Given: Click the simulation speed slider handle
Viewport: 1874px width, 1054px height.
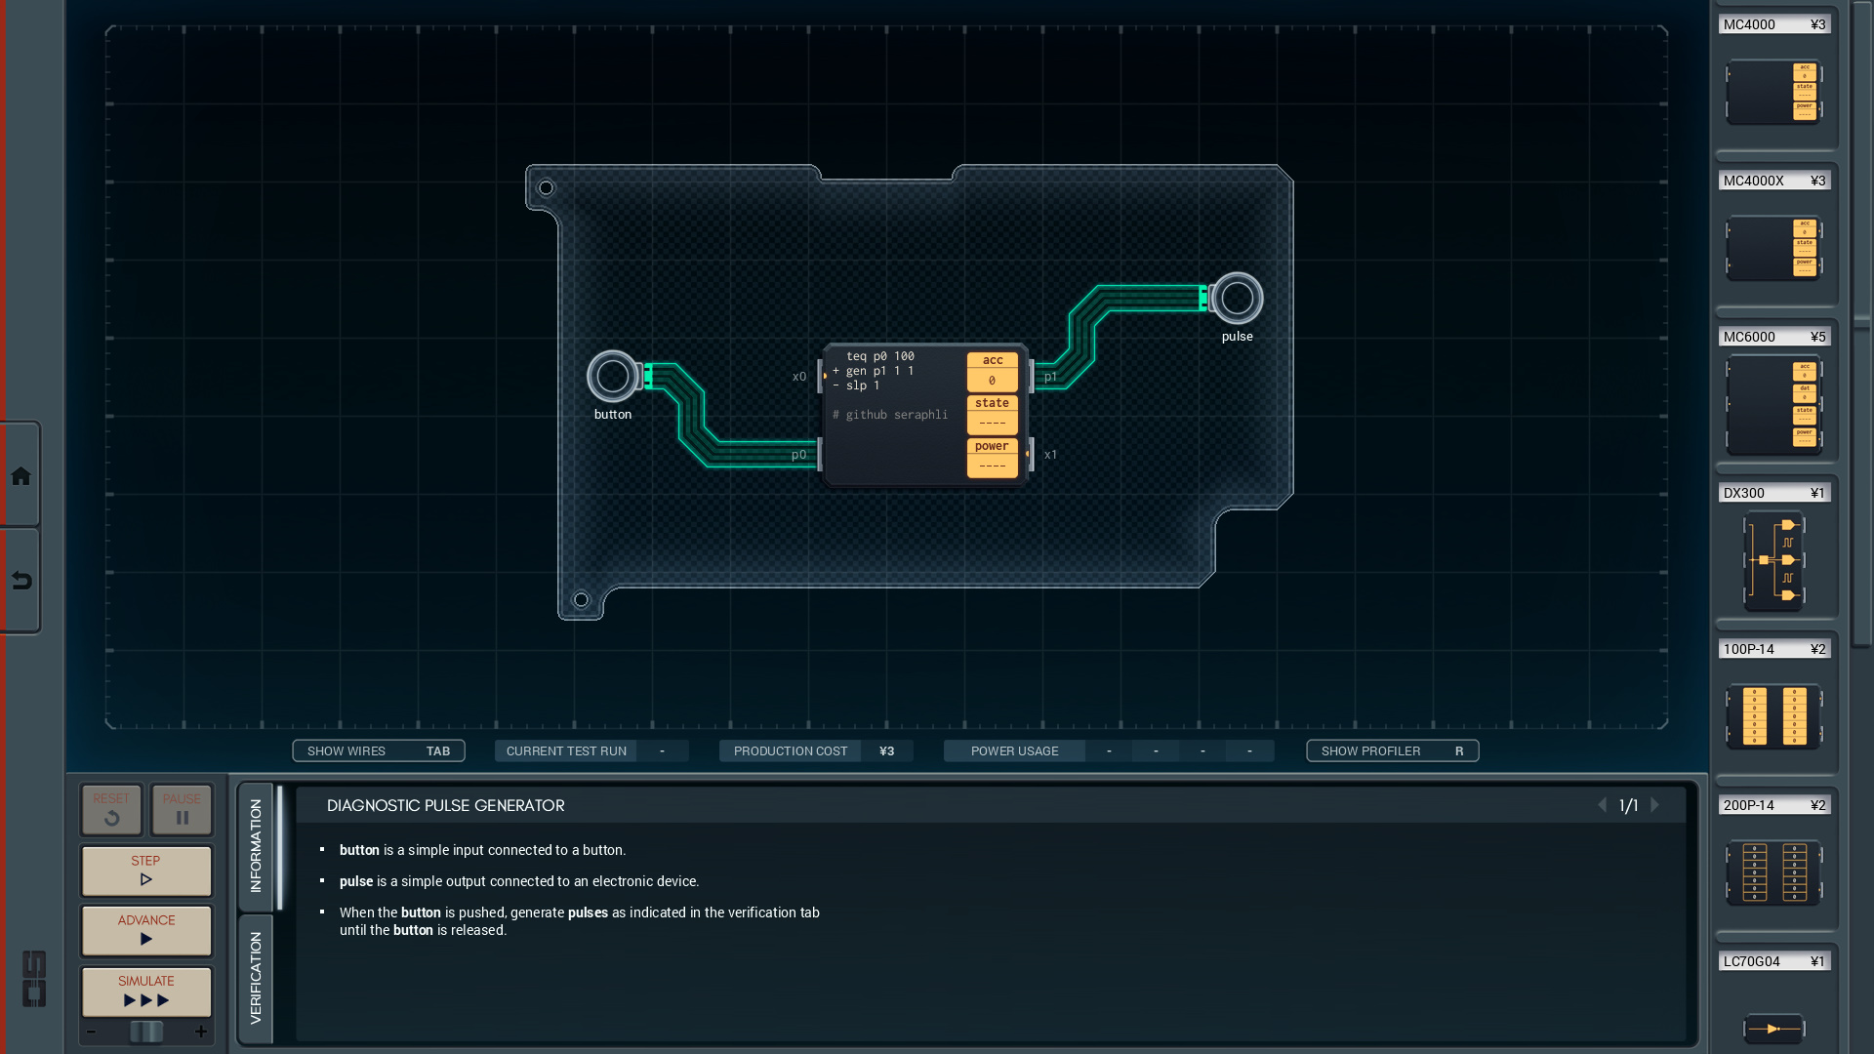Looking at the screenshot, I should 146,1032.
